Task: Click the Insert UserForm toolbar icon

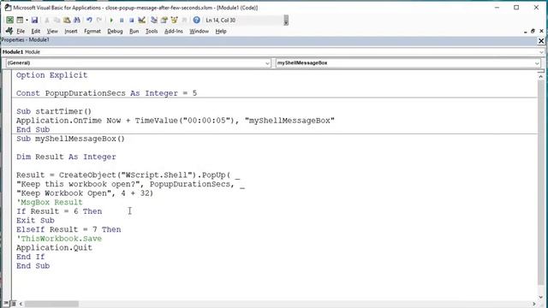Action: [20, 21]
